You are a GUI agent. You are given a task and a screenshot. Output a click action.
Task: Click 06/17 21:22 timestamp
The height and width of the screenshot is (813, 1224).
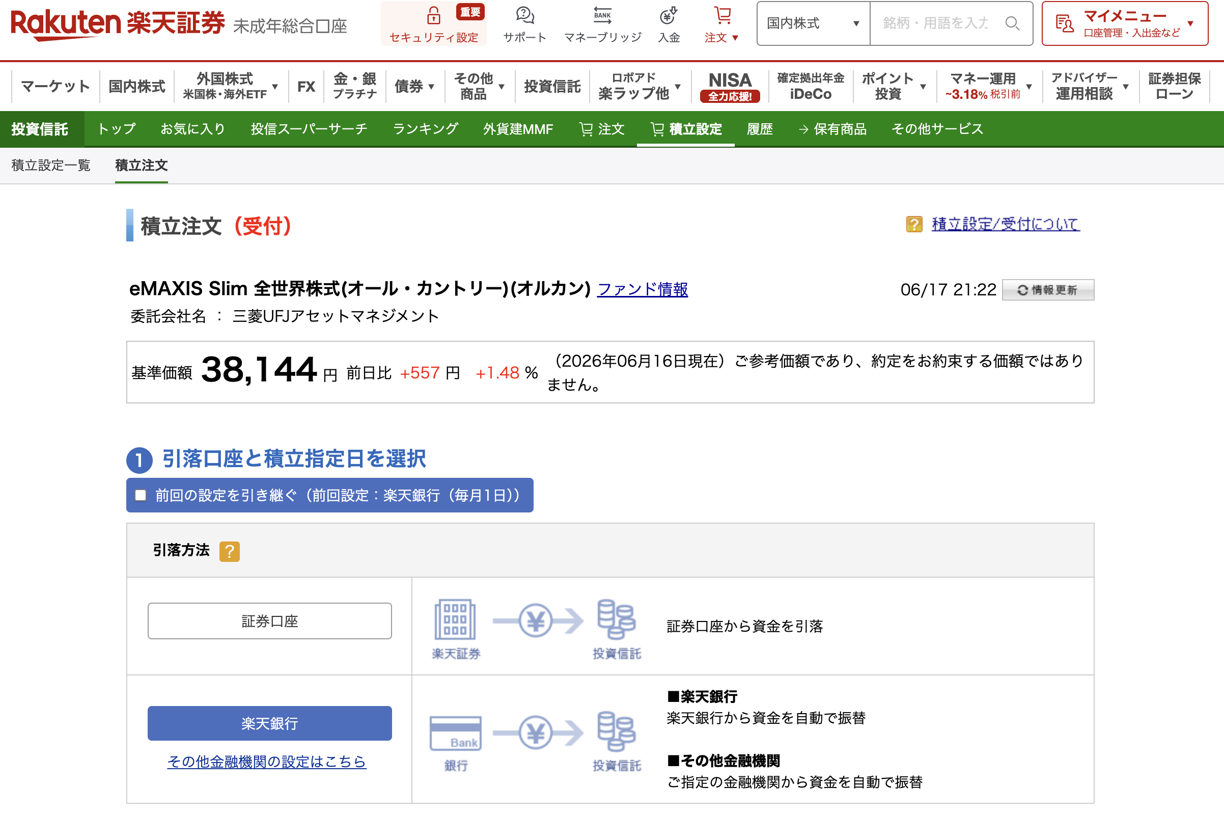pos(949,290)
